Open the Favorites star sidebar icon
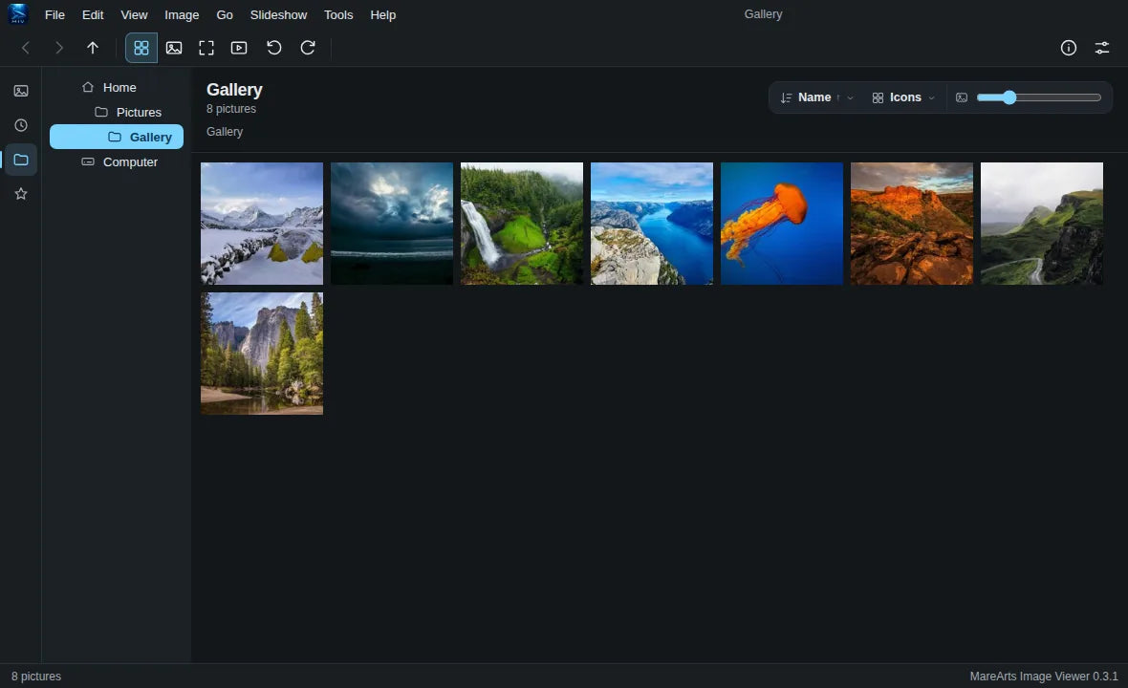1128x688 pixels. 21,193
